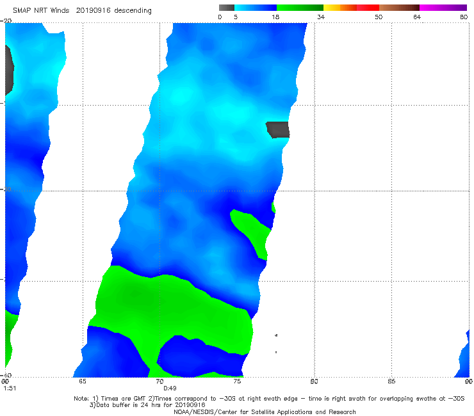The image size is (474, 416).
Task: Click the longitude axis label '65'
Action: (82, 381)
